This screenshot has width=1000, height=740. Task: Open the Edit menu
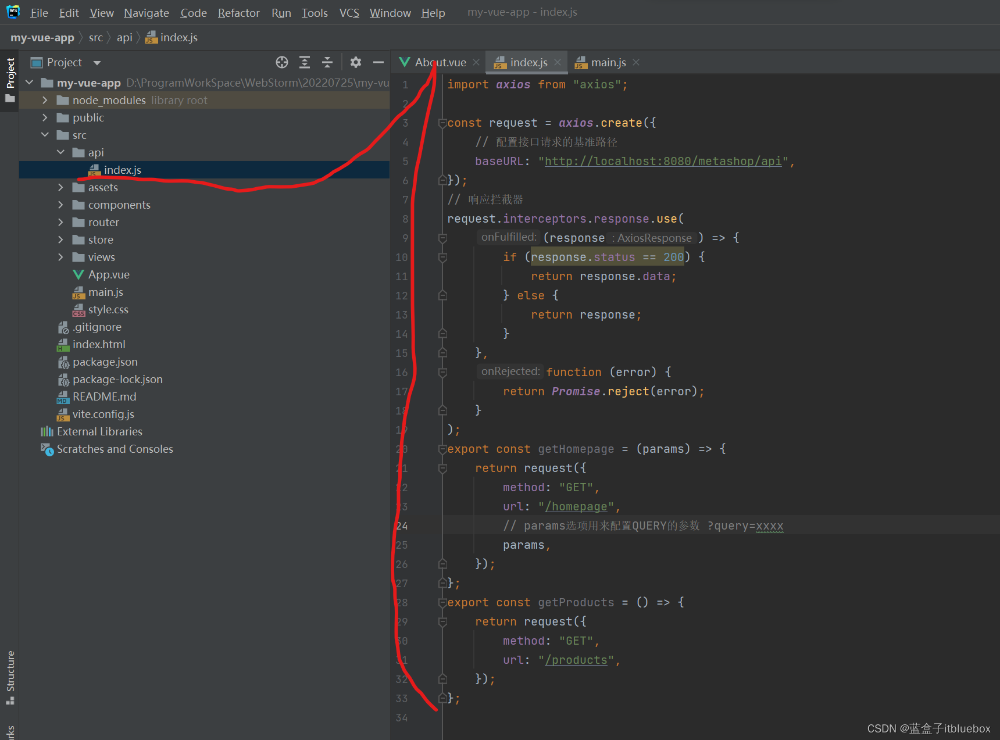point(69,13)
